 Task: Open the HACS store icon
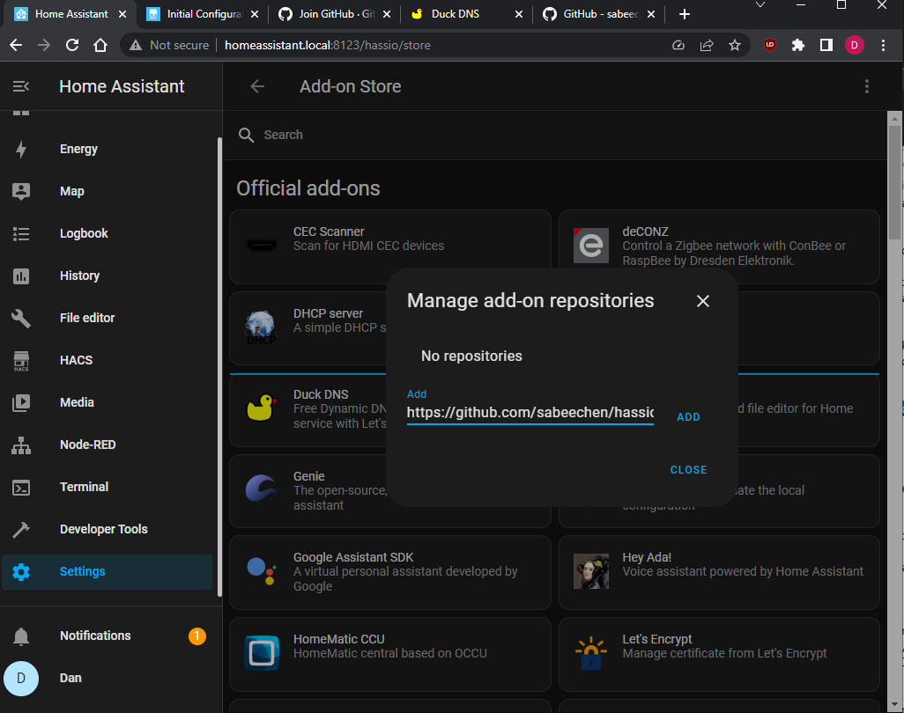click(x=21, y=361)
